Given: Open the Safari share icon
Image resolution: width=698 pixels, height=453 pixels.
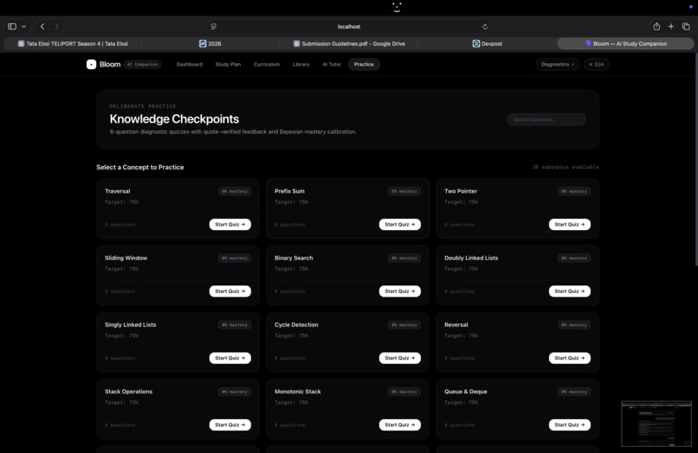Looking at the screenshot, I should [x=656, y=27].
